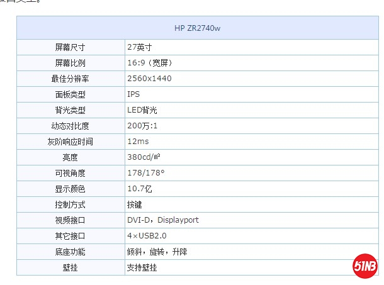Click the 最佳分辨率 row label
The height and width of the screenshot is (285, 384).
point(71,79)
